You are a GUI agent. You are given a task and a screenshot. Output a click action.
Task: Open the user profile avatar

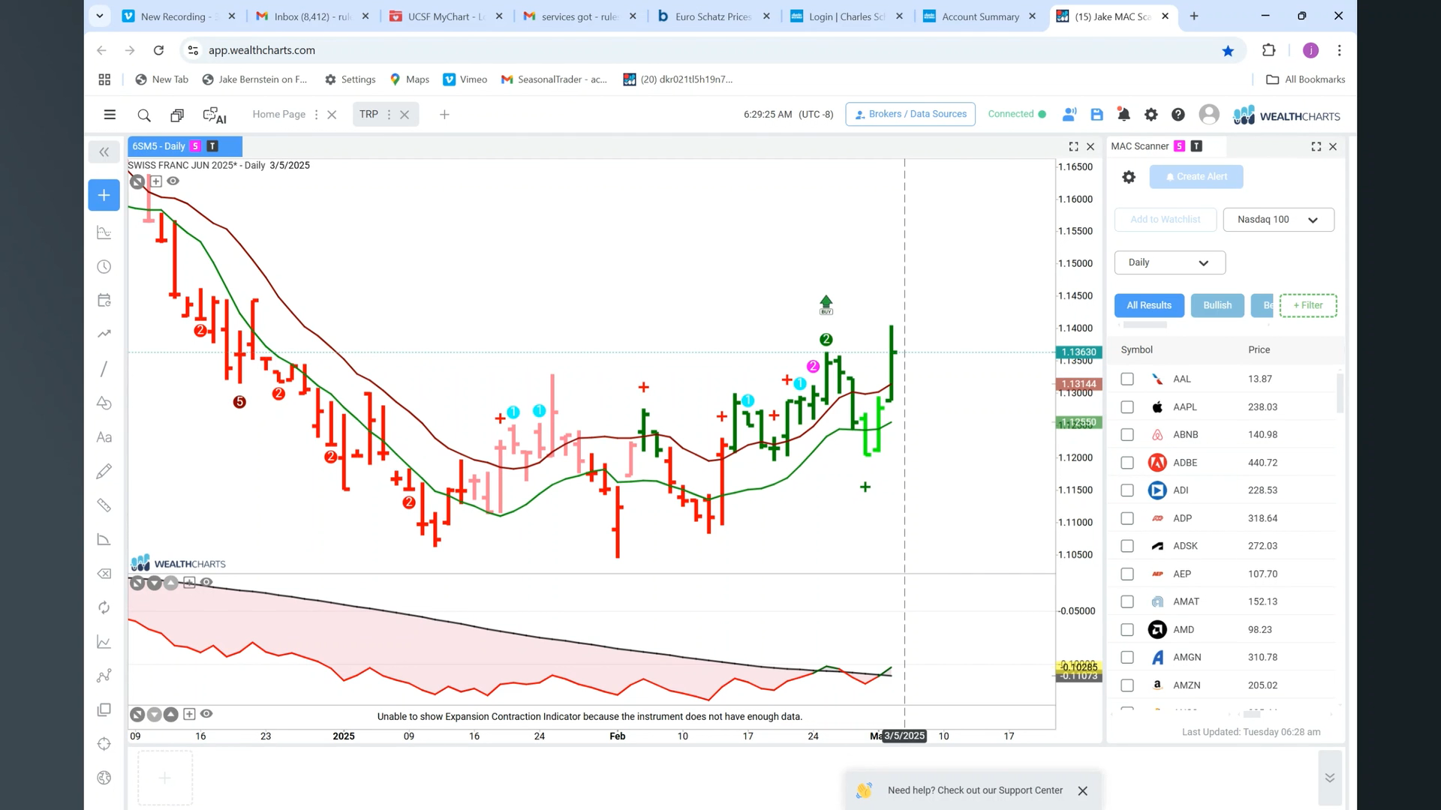tap(1209, 114)
